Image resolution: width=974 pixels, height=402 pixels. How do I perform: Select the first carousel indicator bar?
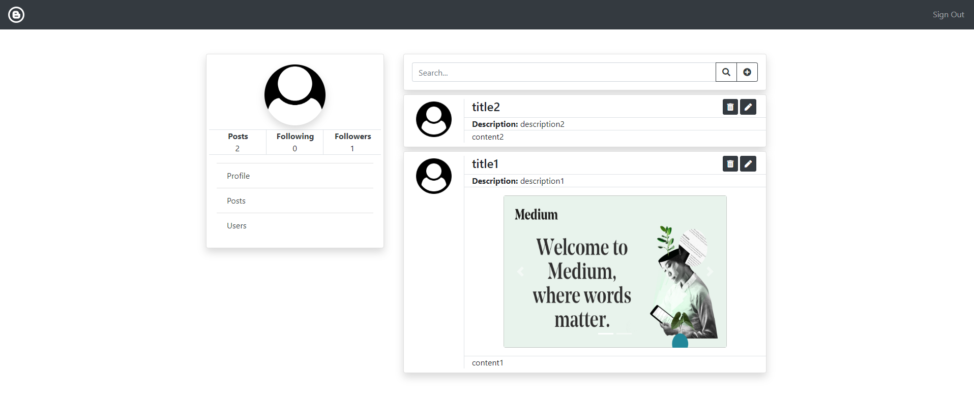point(606,333)
